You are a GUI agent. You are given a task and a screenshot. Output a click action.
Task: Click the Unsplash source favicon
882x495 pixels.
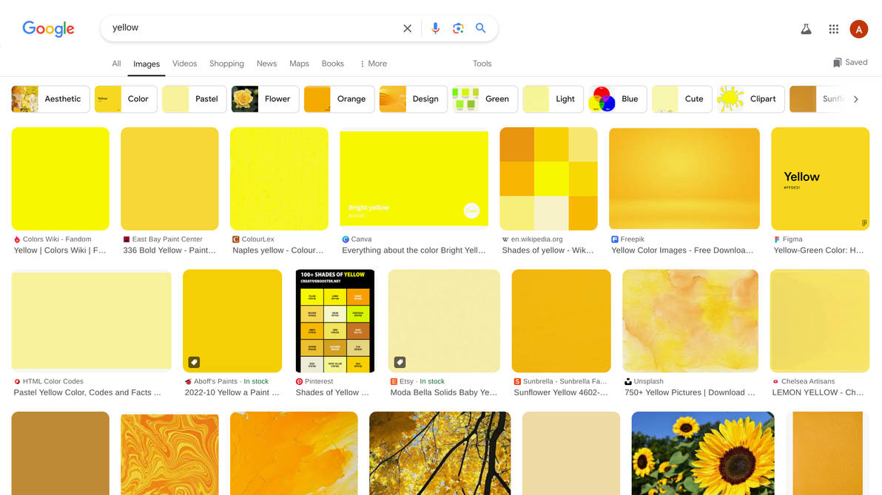627,381
